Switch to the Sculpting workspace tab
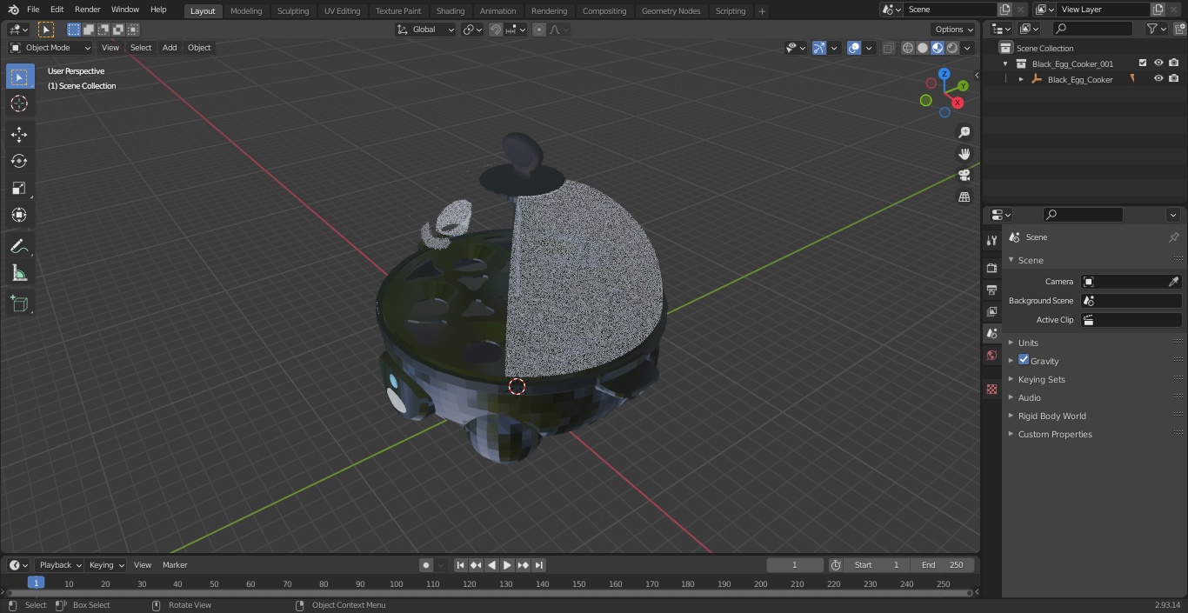Screen dimensions: 1188x613 [293, 10]
